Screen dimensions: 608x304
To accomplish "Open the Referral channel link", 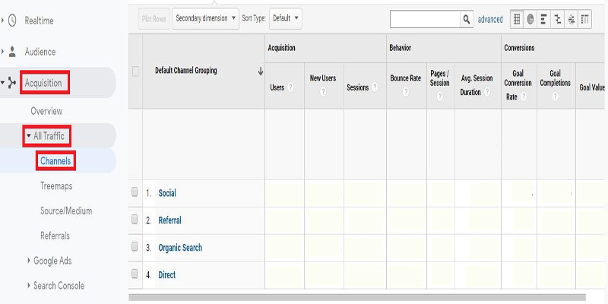I will [x=169, y=220].
